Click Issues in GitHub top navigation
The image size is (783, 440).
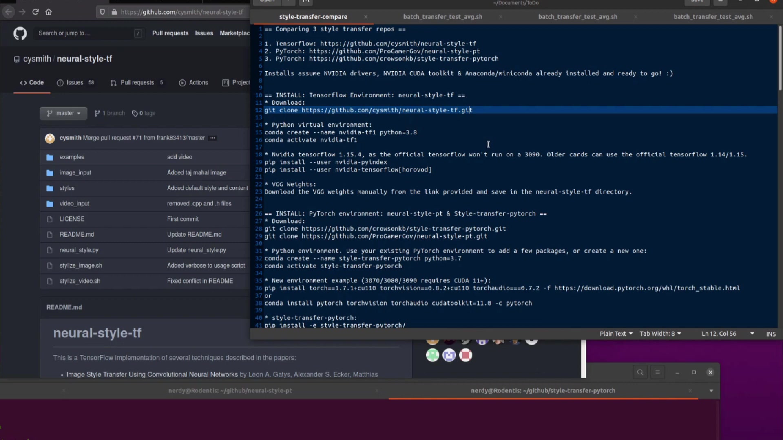(x=204, y=33)
